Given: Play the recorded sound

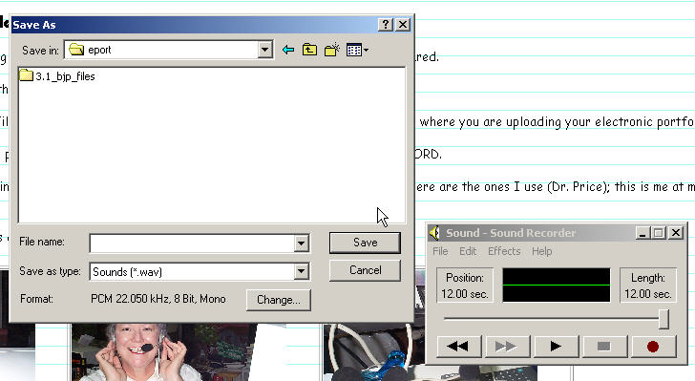Looking at the screenshot, I should tap(556, 346).
